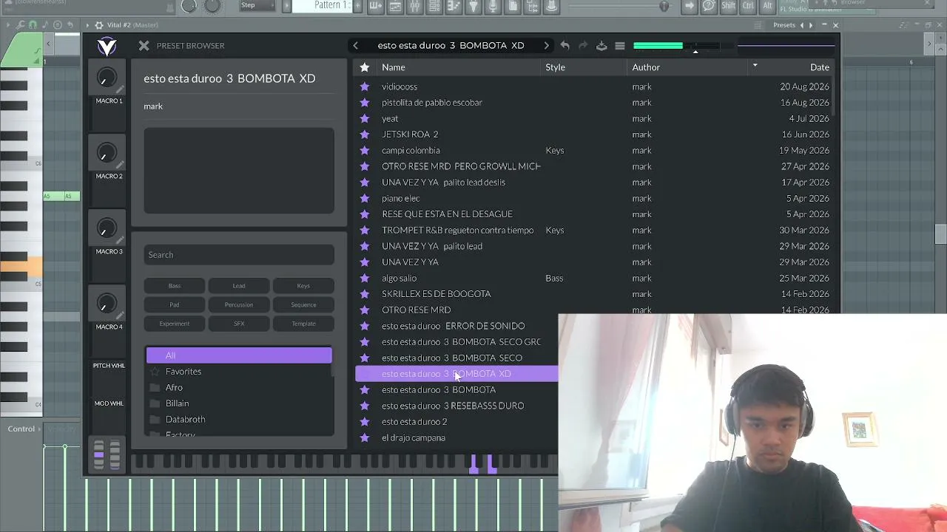Sort presets by Date column
This screenshot has width=947, height=532.
[x=820, y=67]
